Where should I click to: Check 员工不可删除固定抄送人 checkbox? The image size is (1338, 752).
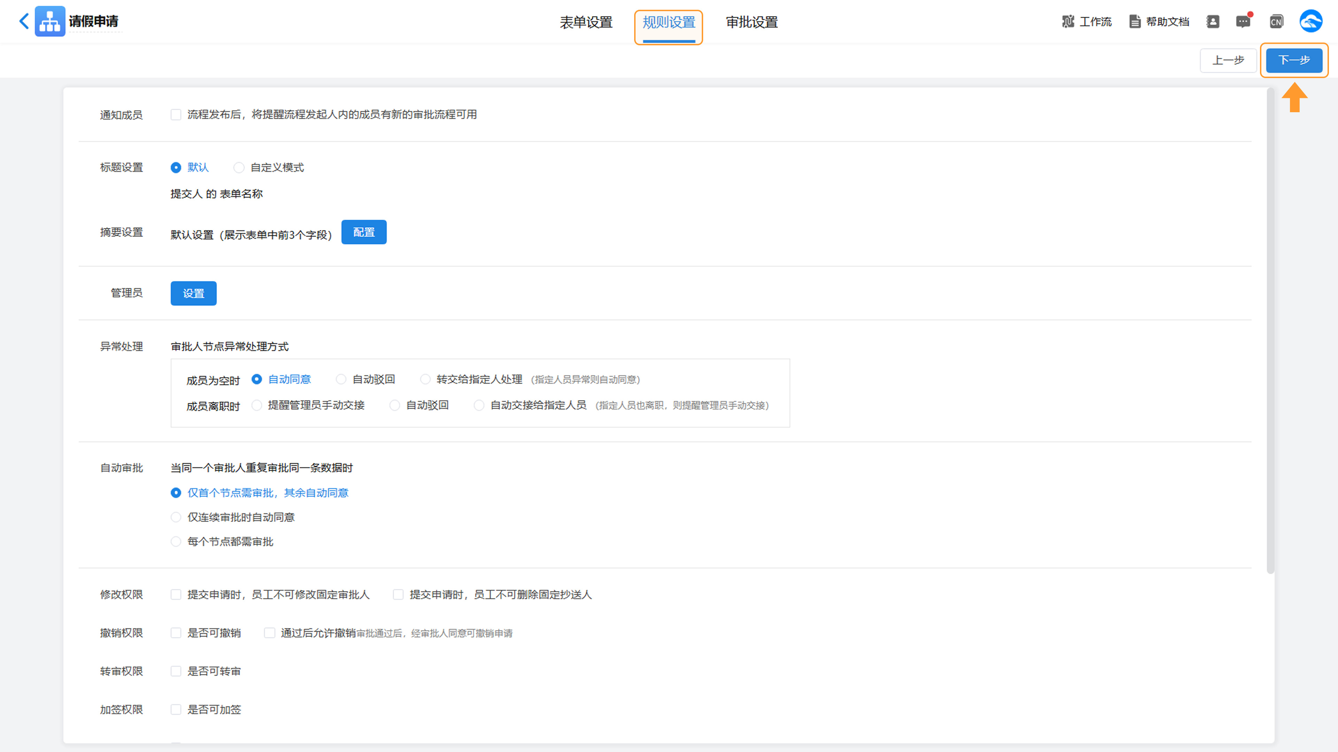coord(398,594)
